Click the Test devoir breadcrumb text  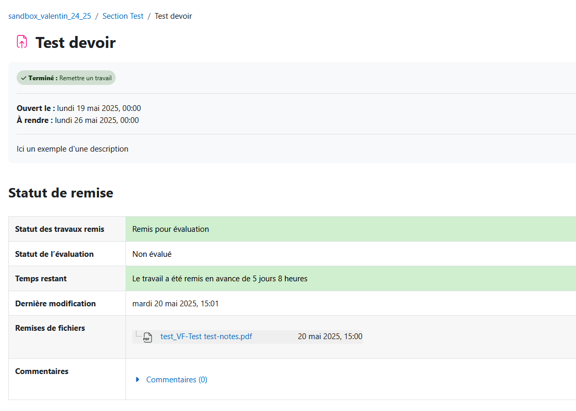[173, 16]
